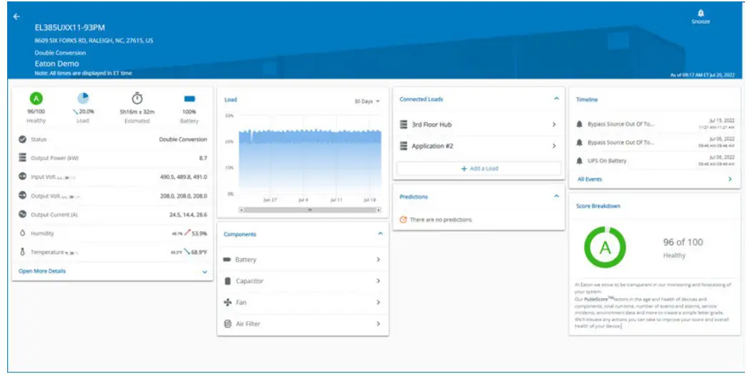Click the load chart horizontal scrollbar
750x377 pixels.
tap(310, 210)
